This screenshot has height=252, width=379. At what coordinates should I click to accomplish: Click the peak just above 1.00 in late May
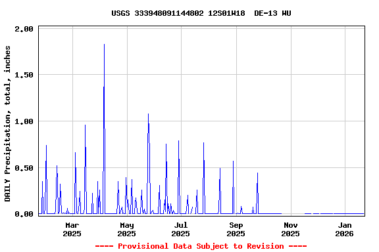coord(148,114)
